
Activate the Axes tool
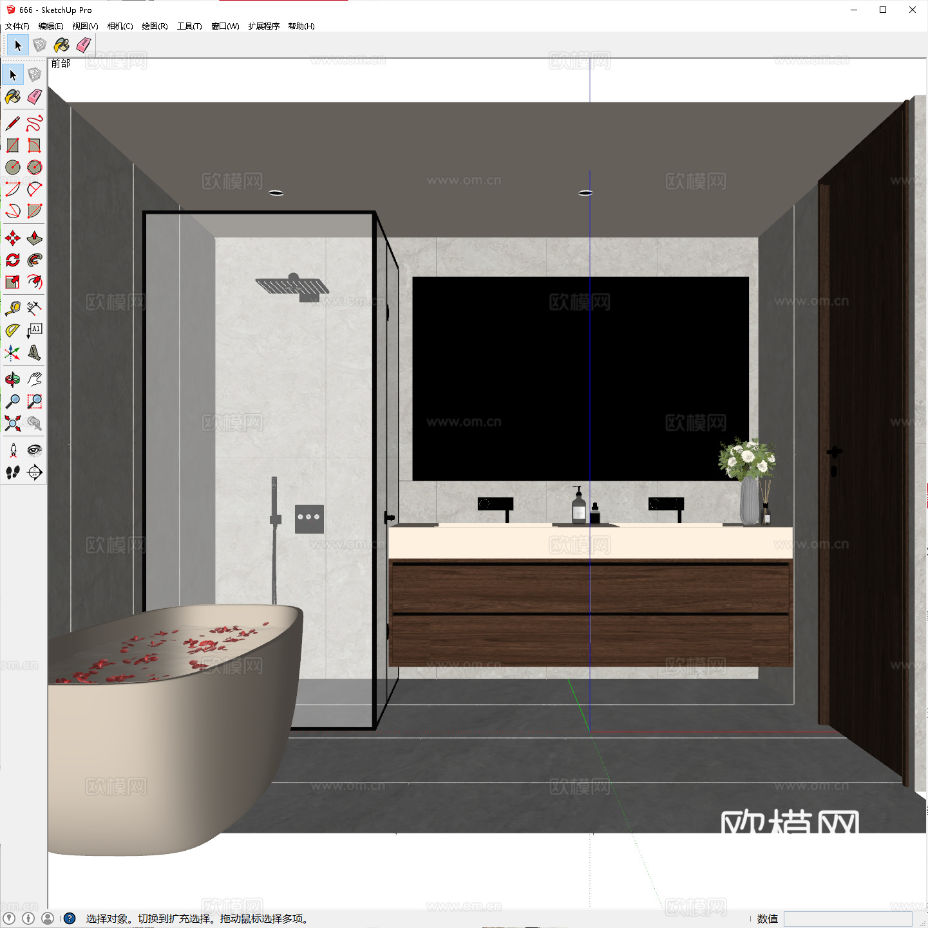[x=13, y=352]
